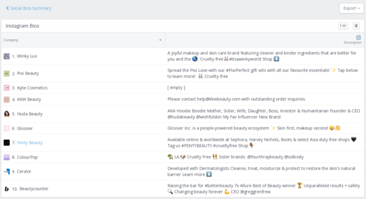Image resolution: width=366 pixels, height=199 pixels.
Task: Click the Edit button for Instagram Bios
Action: [x=343, y=26]
